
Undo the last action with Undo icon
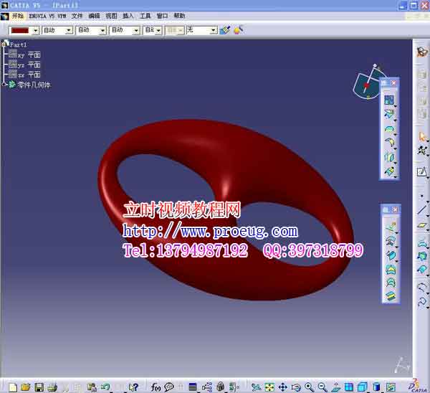coord(105,387)
